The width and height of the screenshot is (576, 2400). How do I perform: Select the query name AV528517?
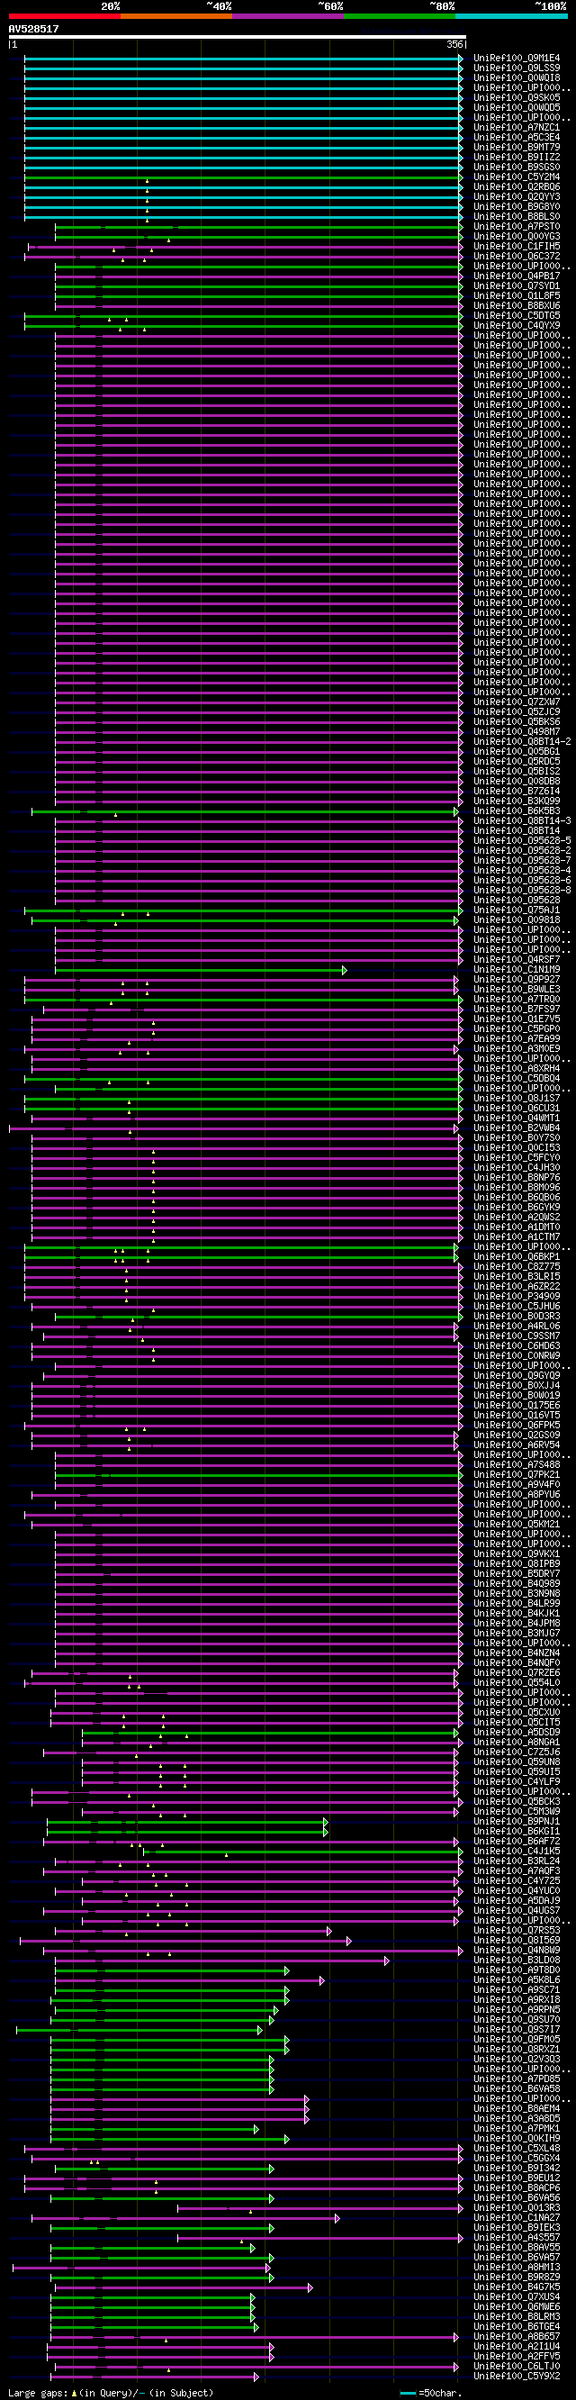[x=33, y=29]
